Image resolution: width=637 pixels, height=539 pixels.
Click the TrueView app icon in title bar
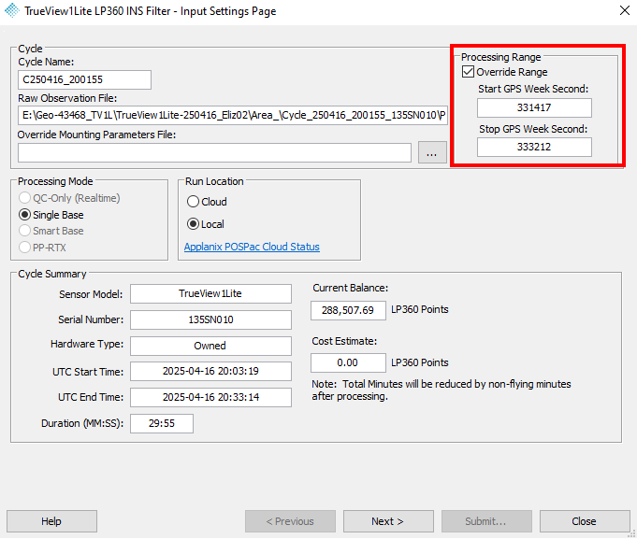tap(12, 10)
